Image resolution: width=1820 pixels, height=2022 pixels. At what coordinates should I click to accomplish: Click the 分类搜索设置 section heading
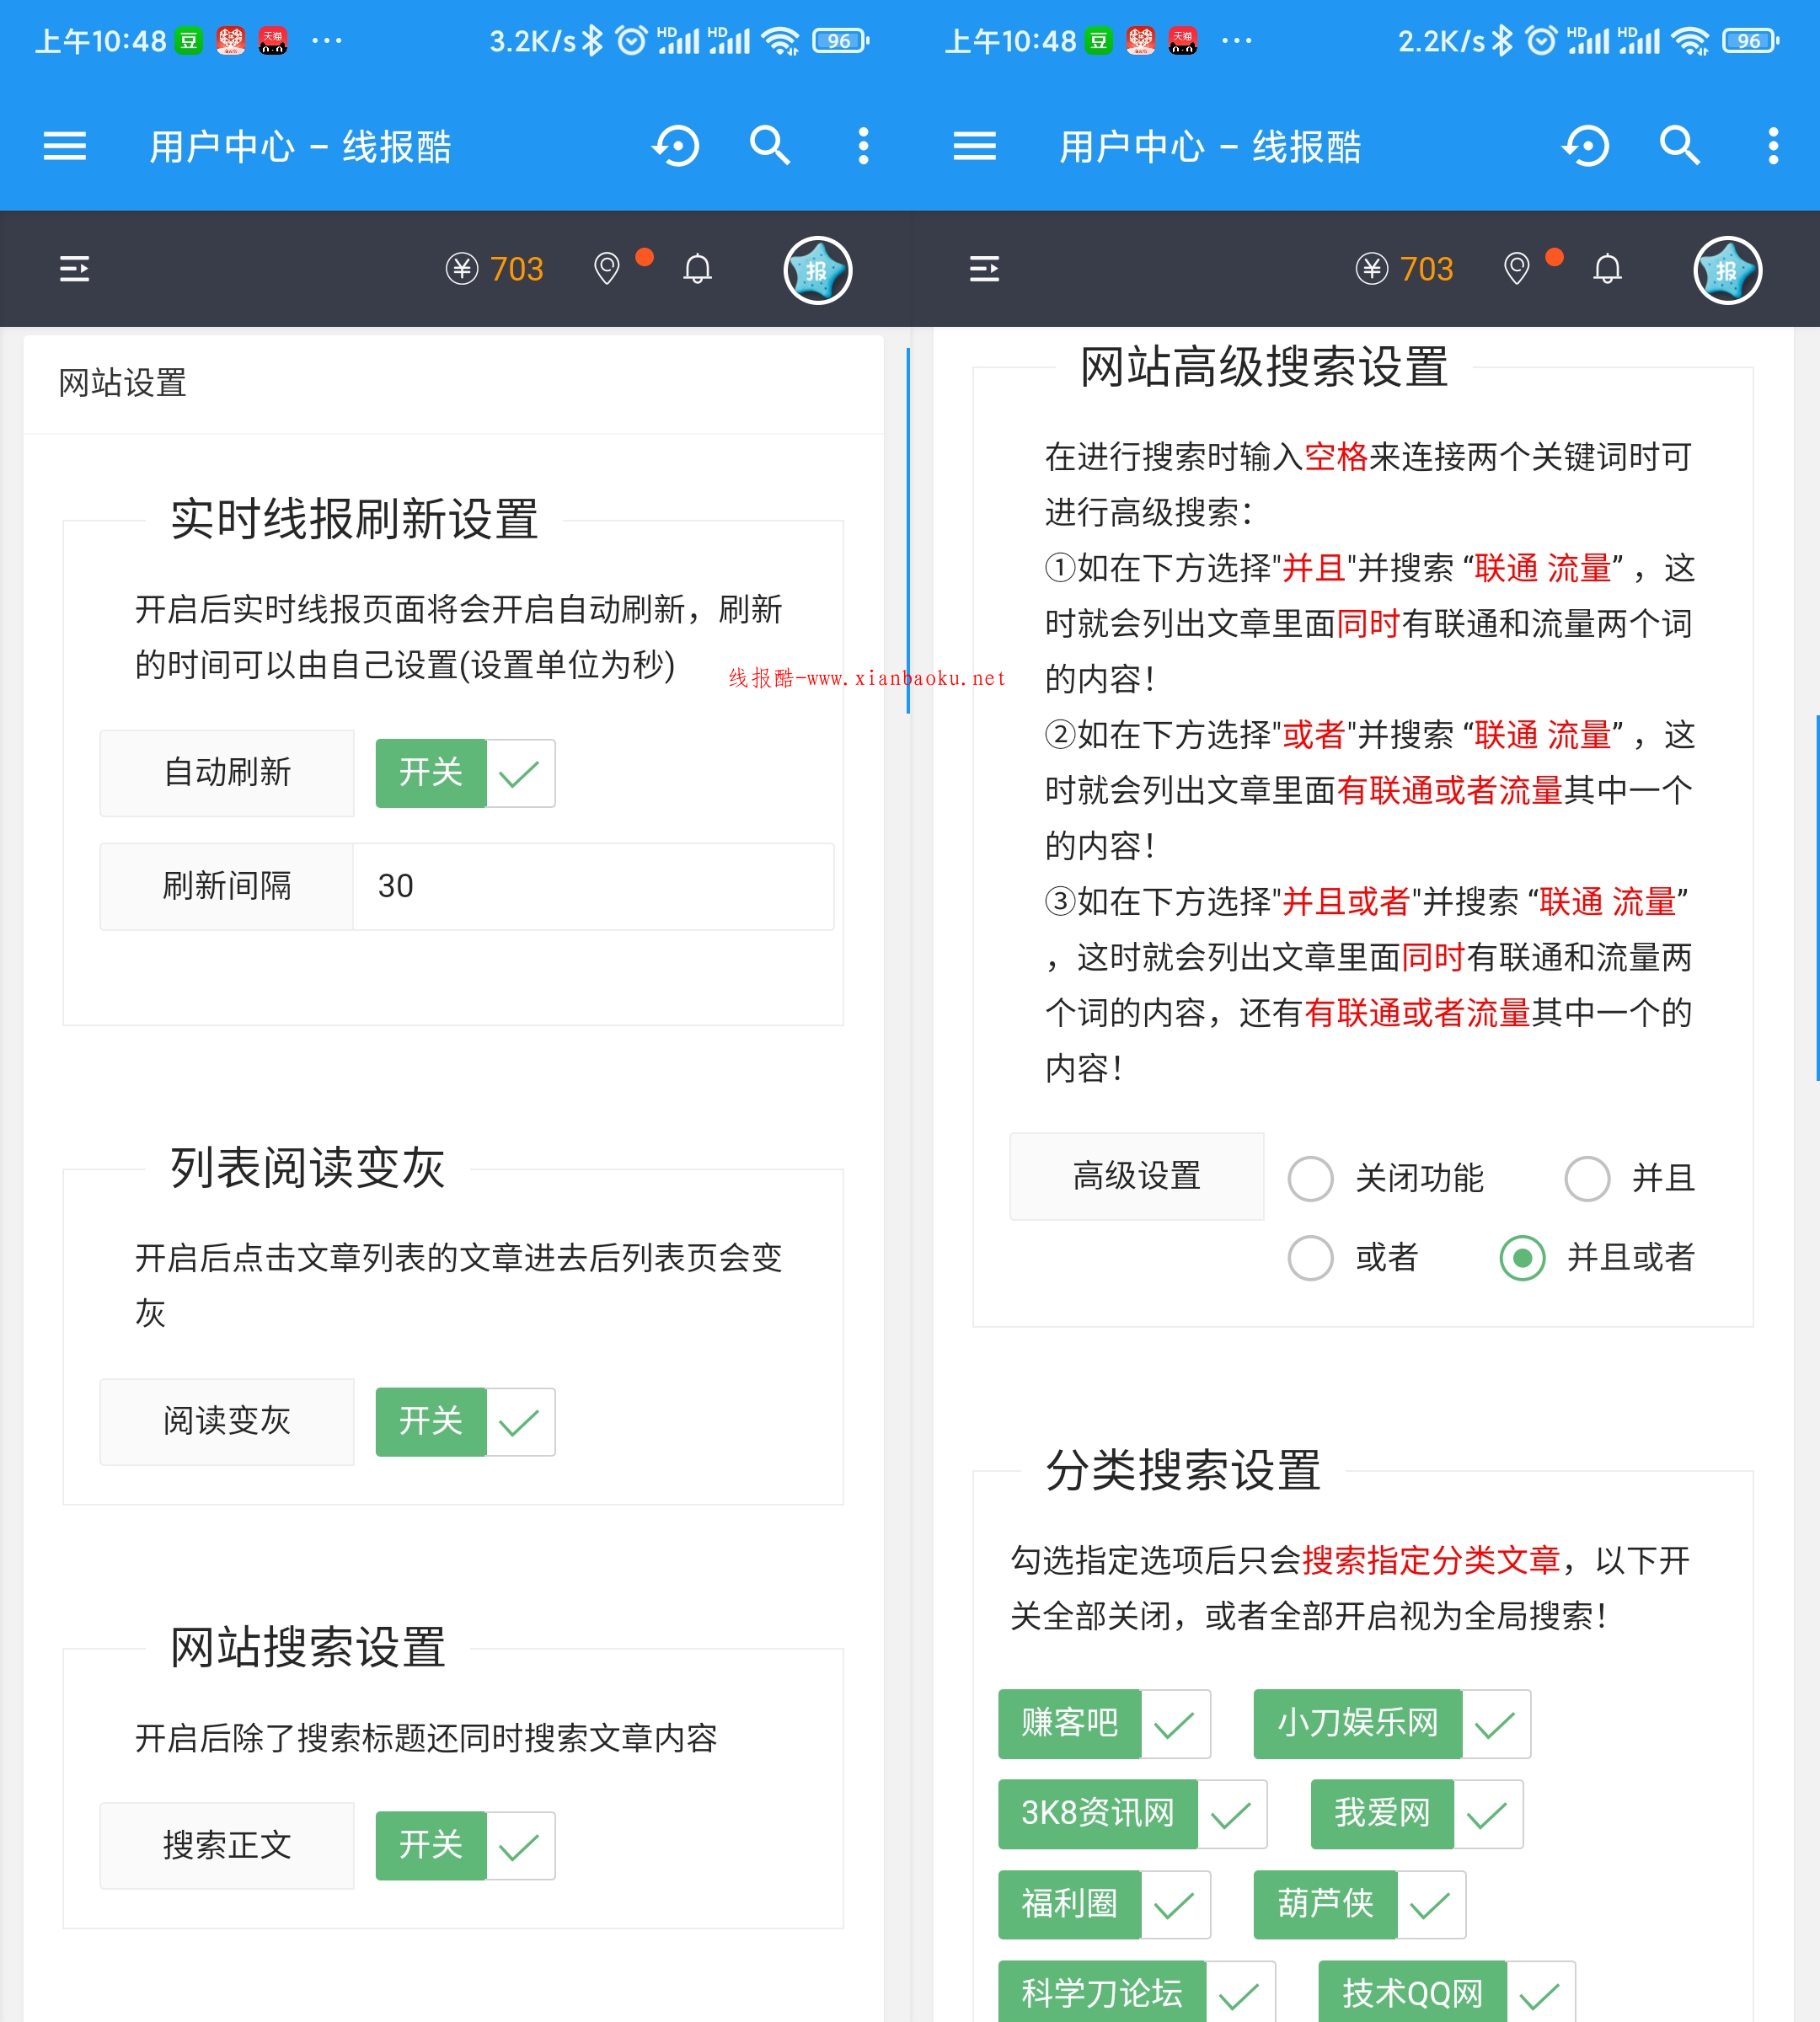[x=1183, y=1471]
